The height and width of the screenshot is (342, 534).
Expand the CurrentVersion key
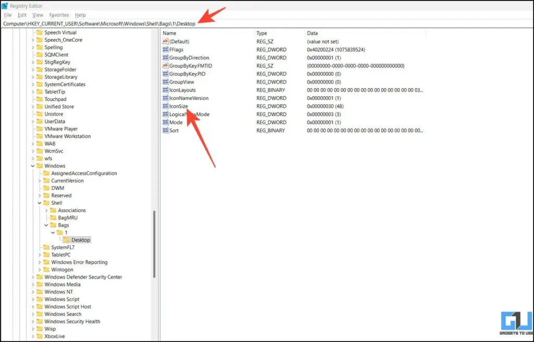click(39, 180)
